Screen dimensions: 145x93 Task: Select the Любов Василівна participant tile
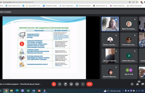click(x=129, y=56)
